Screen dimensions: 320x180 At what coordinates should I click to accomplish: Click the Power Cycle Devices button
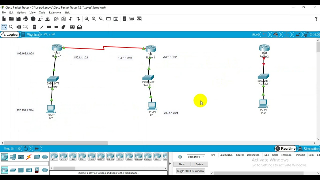click(26, 148)
